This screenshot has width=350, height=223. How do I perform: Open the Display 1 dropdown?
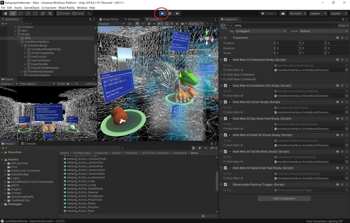pyautogui.click(x=9, y=84)
